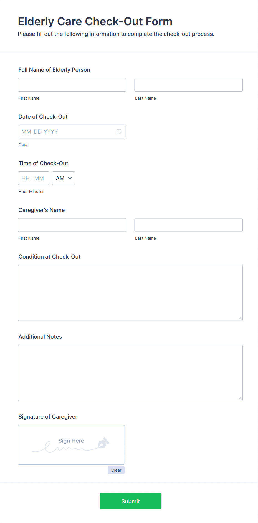Focus the caregiver's First Name field

coord(72,225)
